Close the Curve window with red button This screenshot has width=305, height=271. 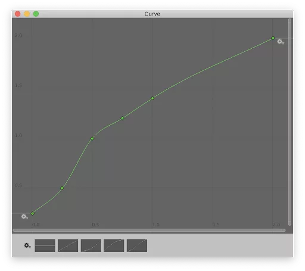point(18,14)
